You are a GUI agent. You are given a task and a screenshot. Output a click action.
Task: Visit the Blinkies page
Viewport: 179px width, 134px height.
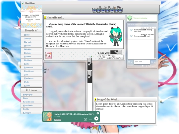pyautogui.click(x=28, y=49)
